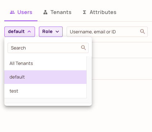
Task: Click the Users people icon
Action: [12, 12]
